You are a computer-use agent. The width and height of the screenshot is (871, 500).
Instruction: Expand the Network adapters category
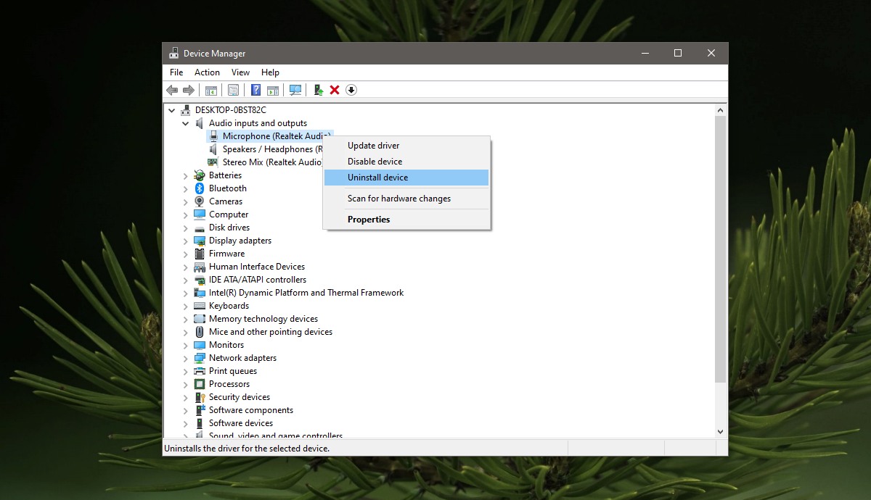coord(186,358)
